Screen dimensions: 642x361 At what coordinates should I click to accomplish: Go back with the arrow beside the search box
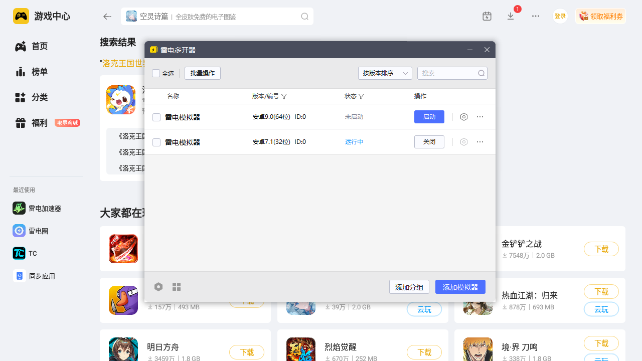pyautogui.click(x=107, y=17)
